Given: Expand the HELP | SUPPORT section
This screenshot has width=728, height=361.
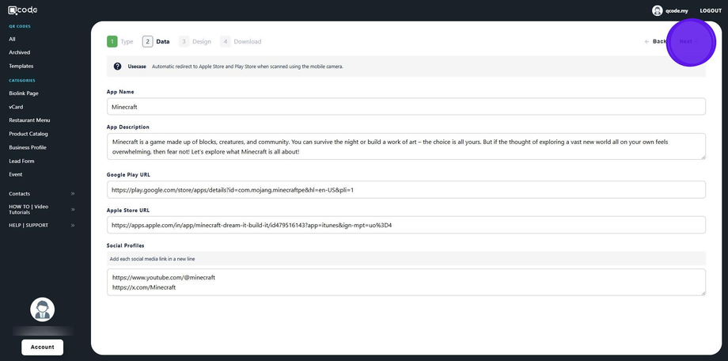Looking at the screenshot, I should (72, 225).
